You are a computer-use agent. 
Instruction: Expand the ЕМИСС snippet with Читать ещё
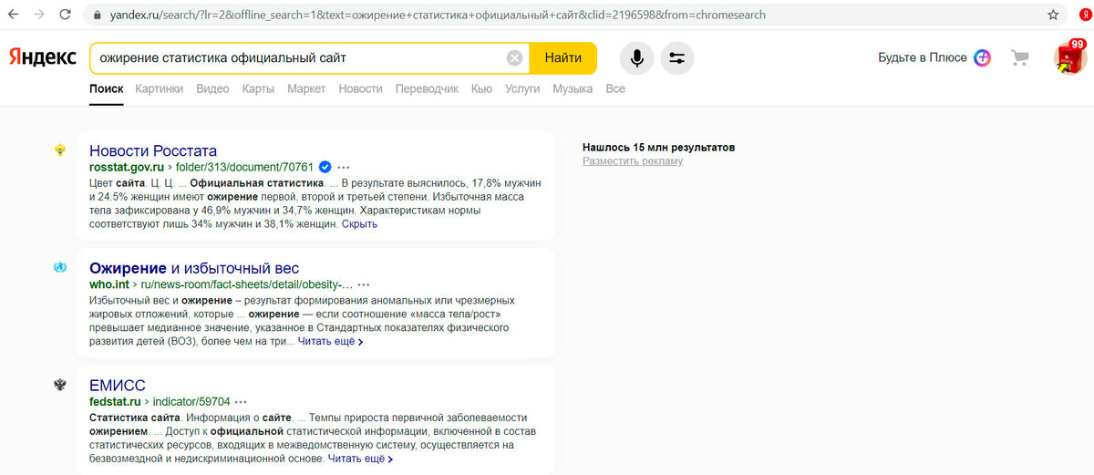click(x=361, y=459)
